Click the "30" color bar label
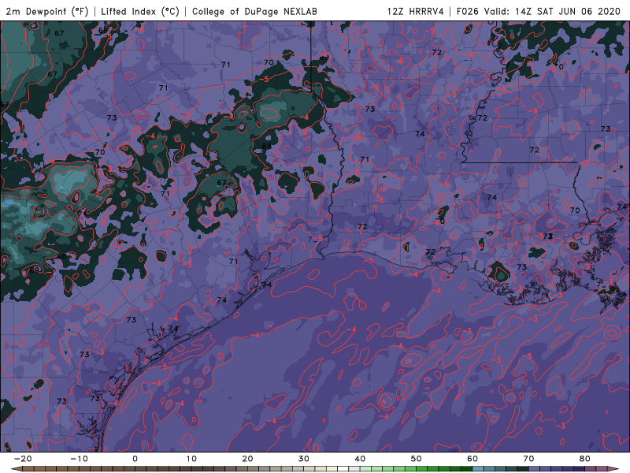Screen dimensions: 630x473 [x=304, y=459]
